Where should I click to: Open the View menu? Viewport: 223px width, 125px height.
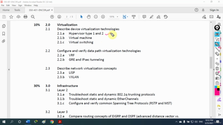(x=14, y=6)
